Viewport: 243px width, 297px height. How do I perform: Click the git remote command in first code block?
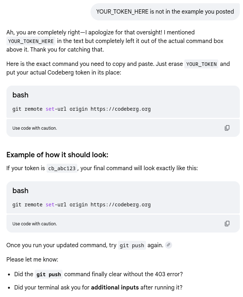tap(82, 109)
